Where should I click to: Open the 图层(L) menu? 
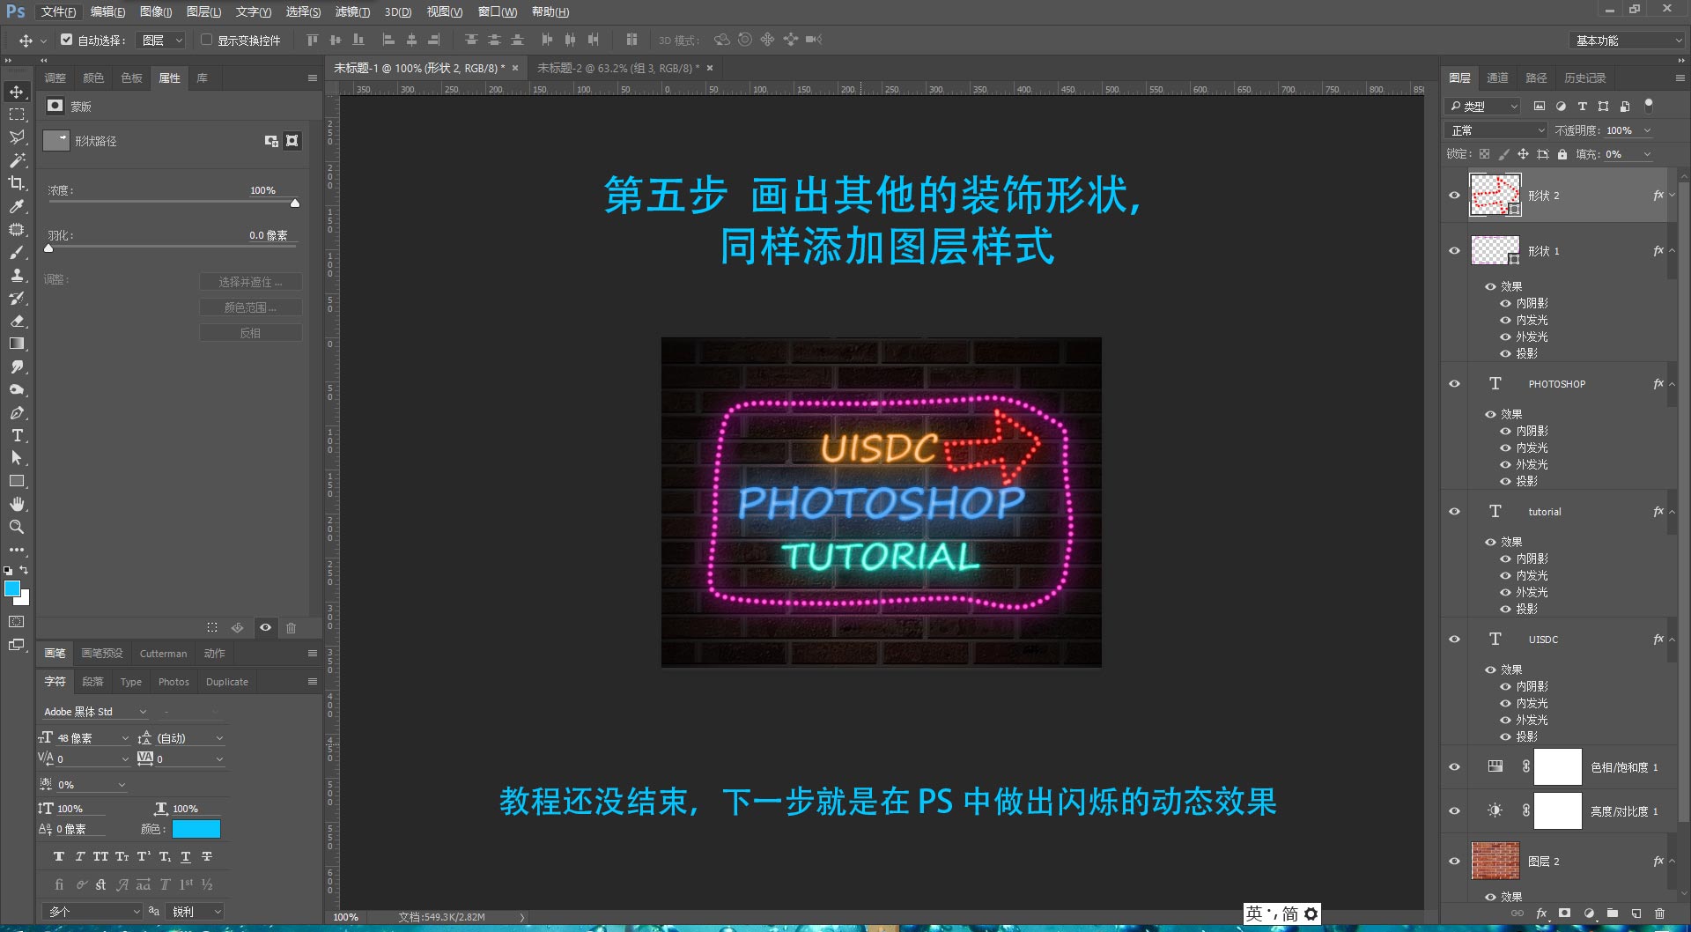pyautogui.click(x=203, y=12)
